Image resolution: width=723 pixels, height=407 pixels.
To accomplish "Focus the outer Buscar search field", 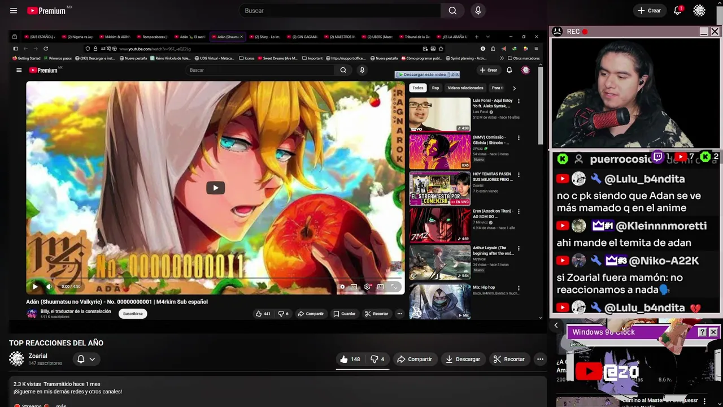I will [x=341, y=11].
